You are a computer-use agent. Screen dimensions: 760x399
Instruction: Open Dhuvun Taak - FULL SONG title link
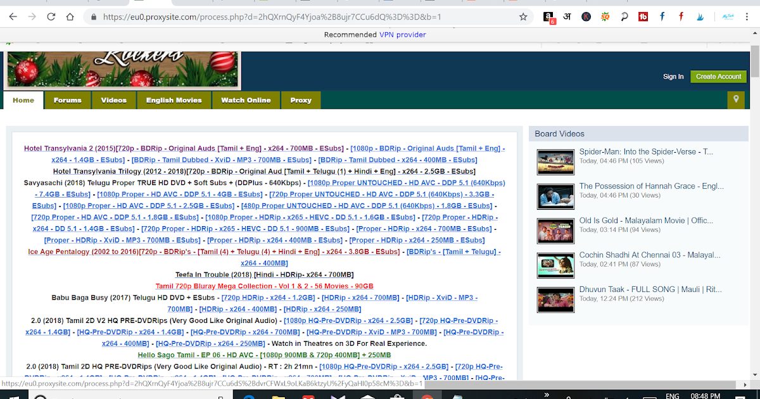pyautogui.click(x=650, y=289)
